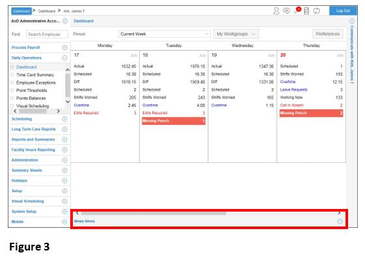Open the Preferences button
Image resolution: width=365 pixels, height=257 pixels.
(x=327, y=34)
